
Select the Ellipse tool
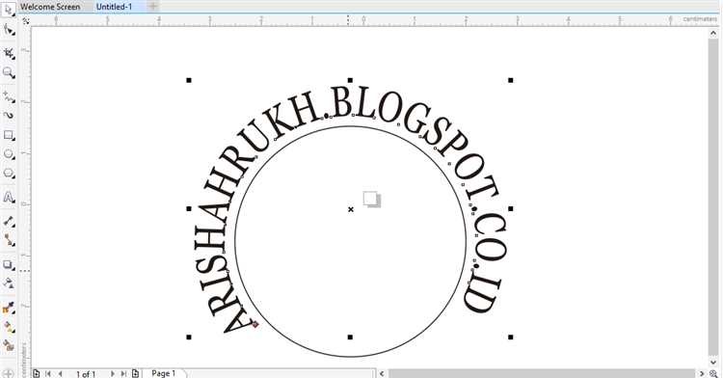tap(9, 154)
